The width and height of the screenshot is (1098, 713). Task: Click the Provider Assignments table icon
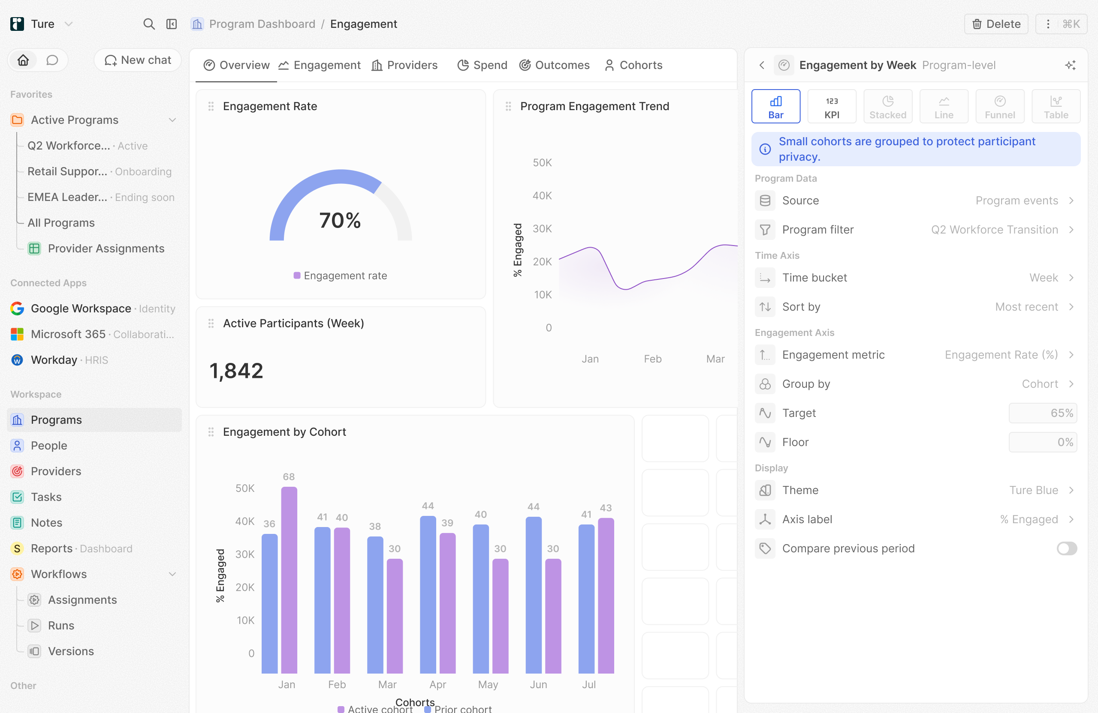click(x=34, y=249)
